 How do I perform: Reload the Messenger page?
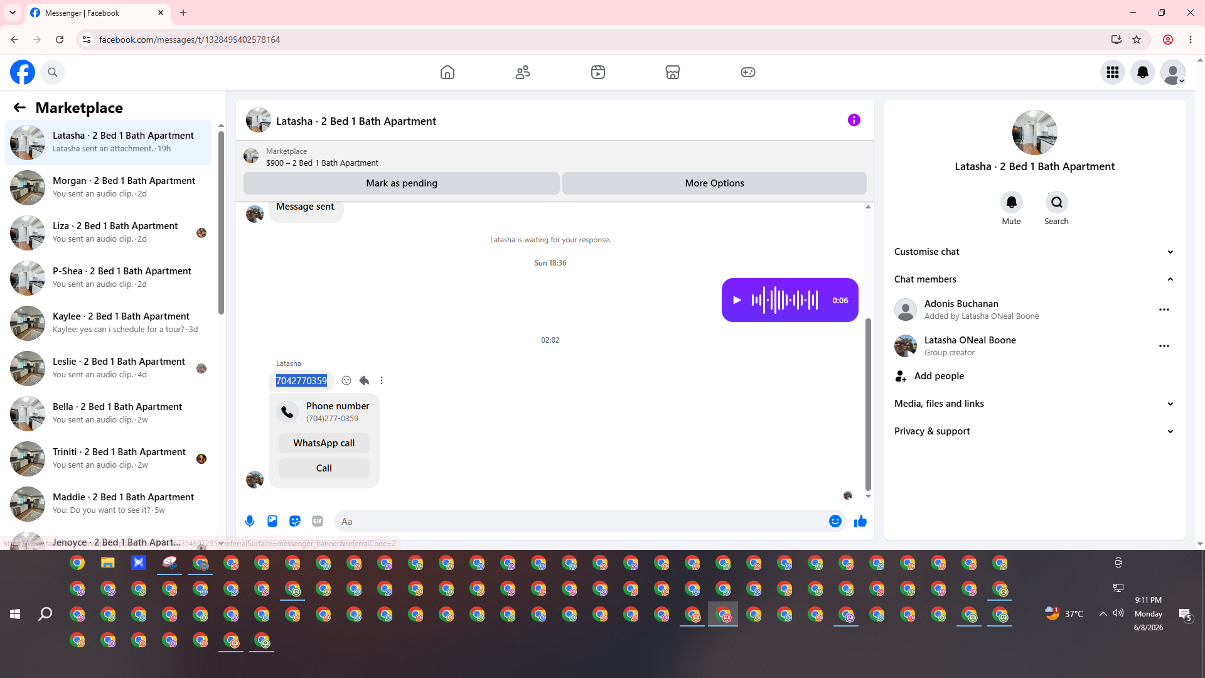(60, 40)
